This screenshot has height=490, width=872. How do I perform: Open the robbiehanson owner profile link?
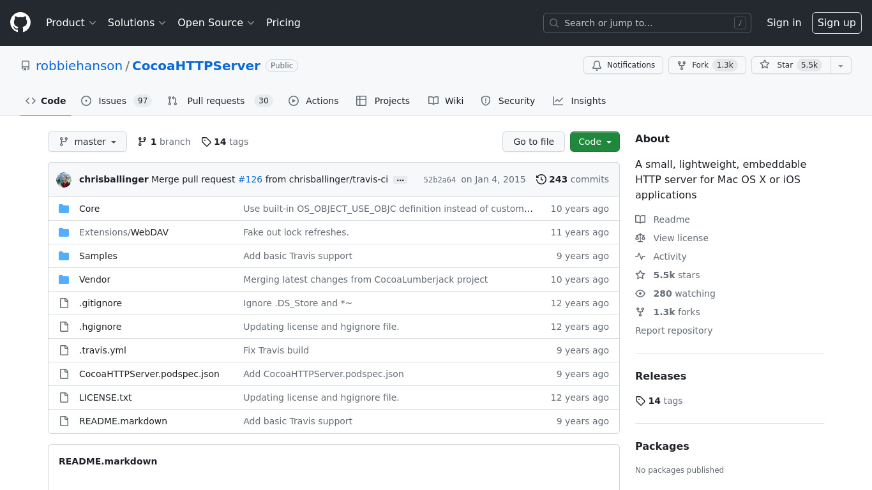79,66
